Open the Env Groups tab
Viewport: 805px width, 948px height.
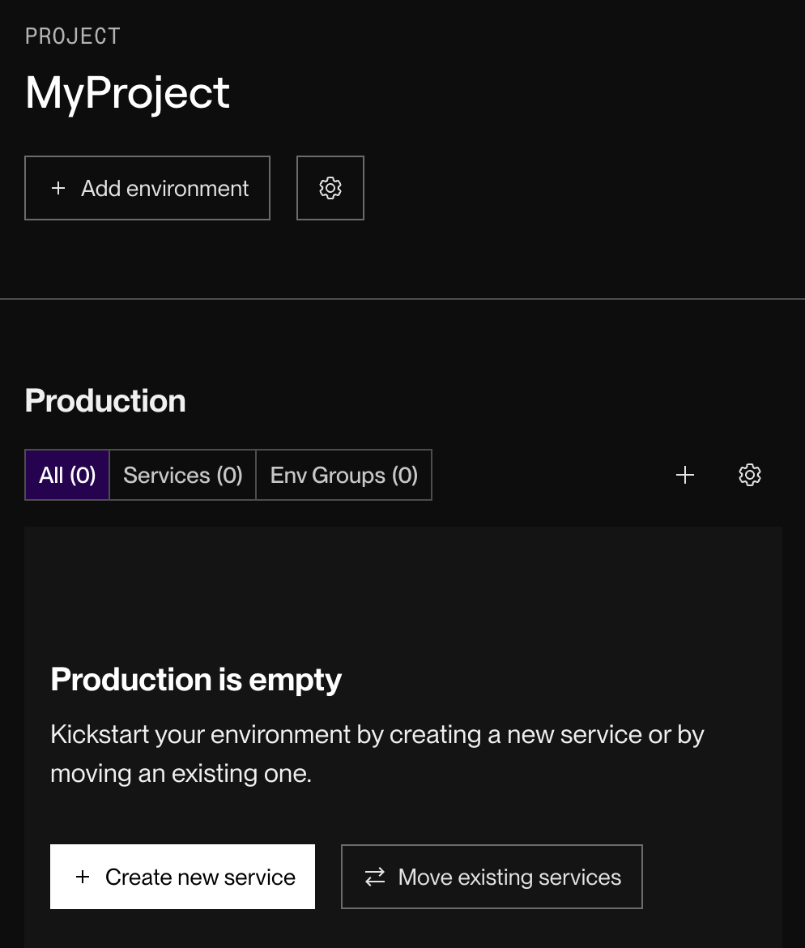click(343, 475)
